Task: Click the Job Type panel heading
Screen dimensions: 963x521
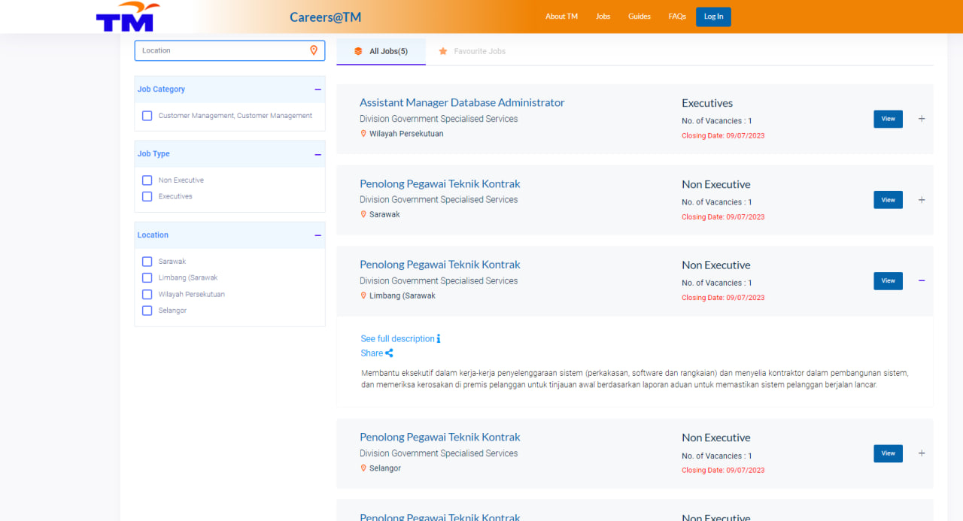Action: (x=153, y=154)
